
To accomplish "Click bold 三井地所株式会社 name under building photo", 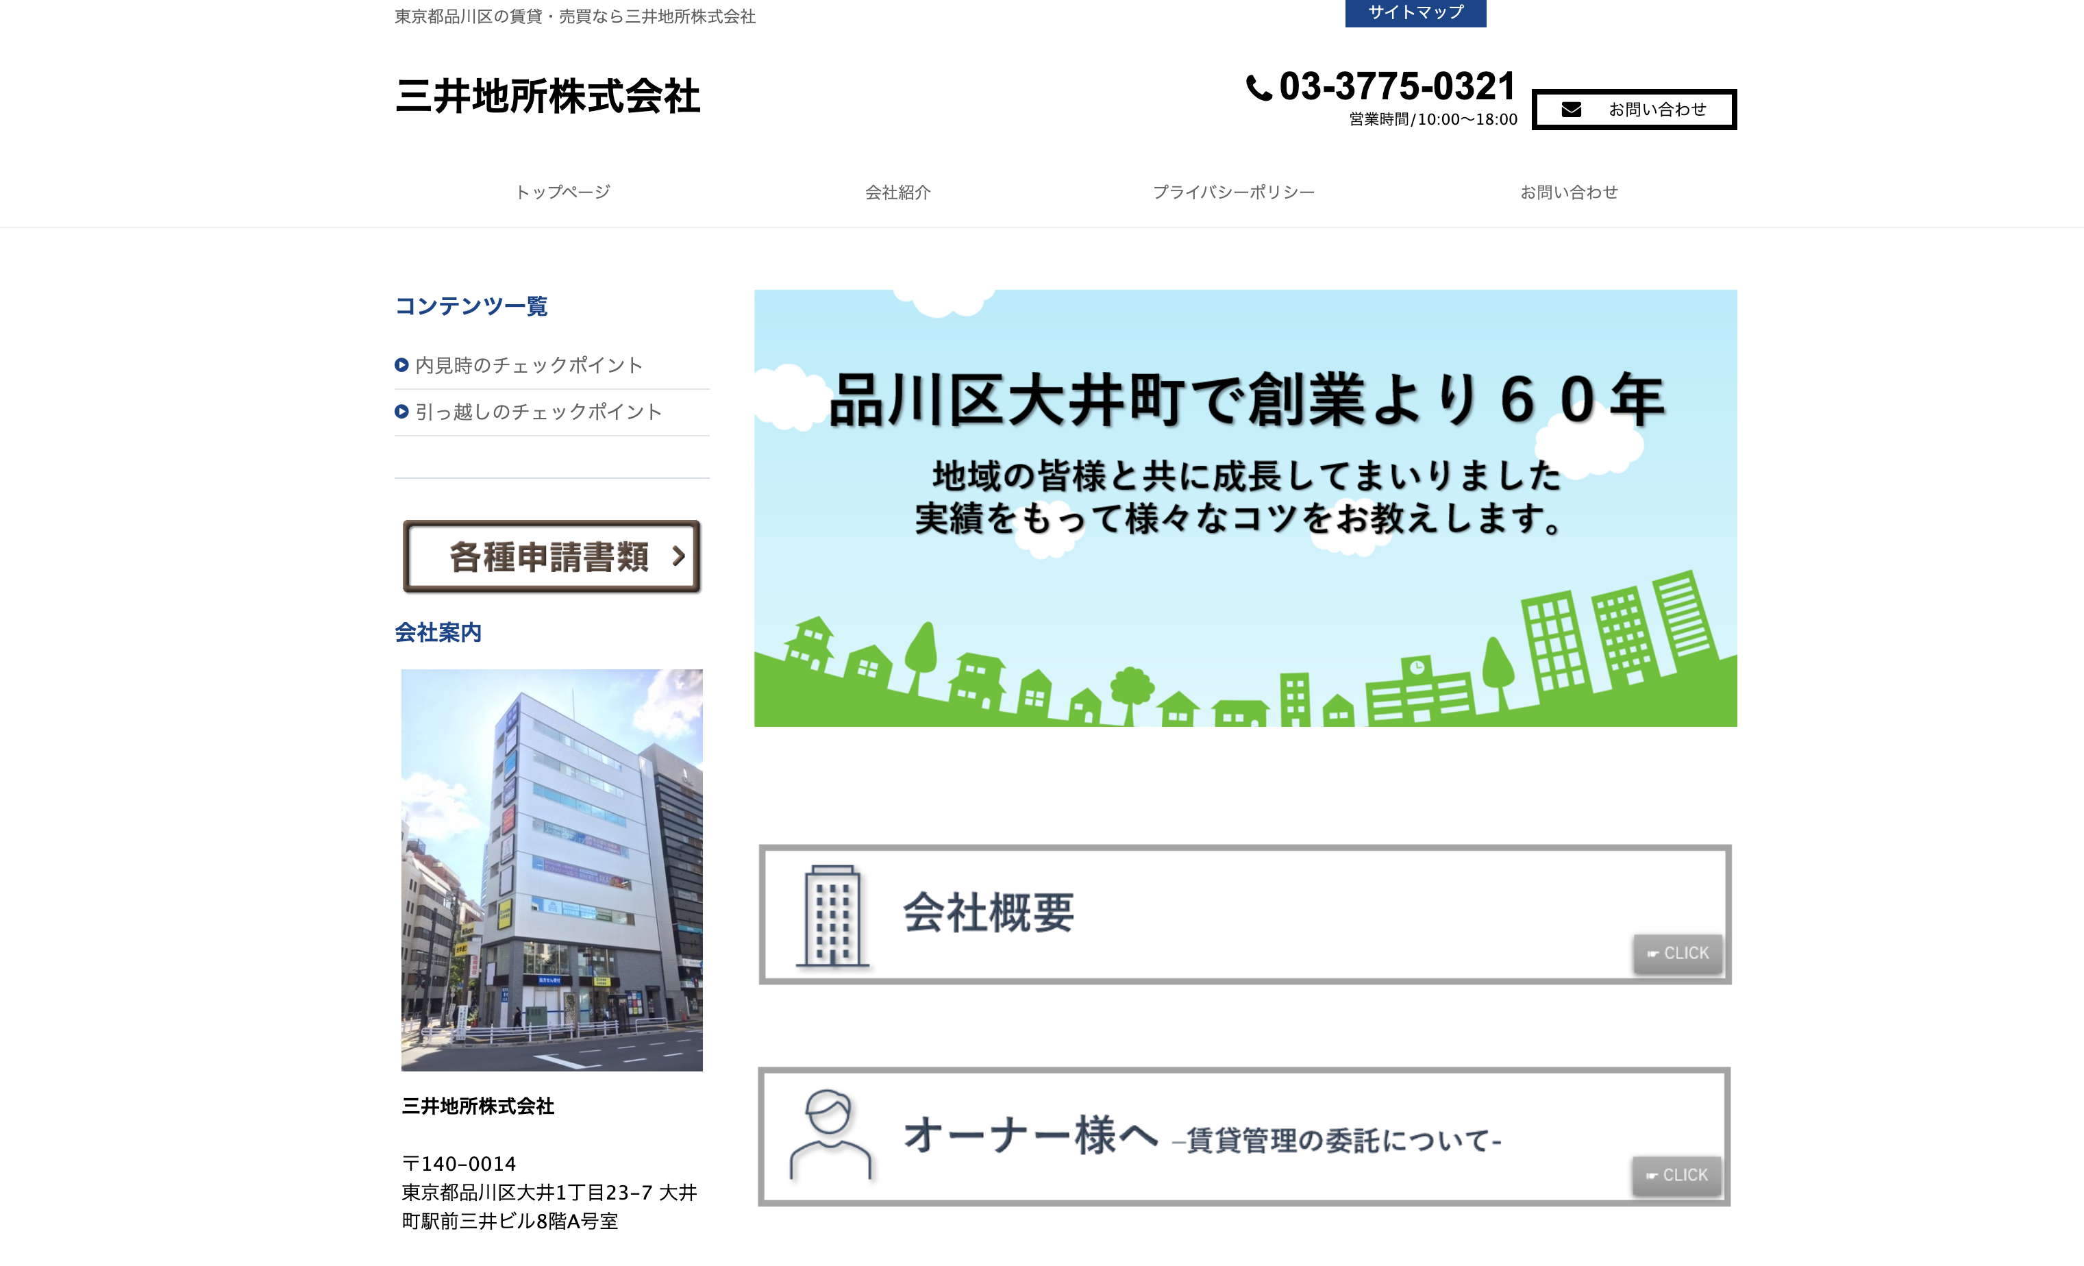I will click(x=478, y=1106).
